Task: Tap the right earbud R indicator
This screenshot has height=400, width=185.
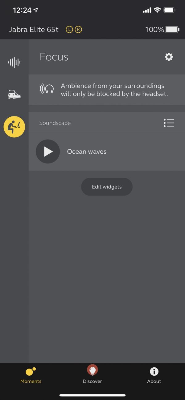Action: (78, 30)
